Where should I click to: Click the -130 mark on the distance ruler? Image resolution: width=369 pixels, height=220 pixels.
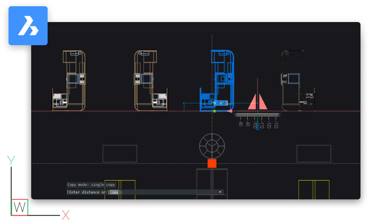pyautogui.click(x=275, y=125)
